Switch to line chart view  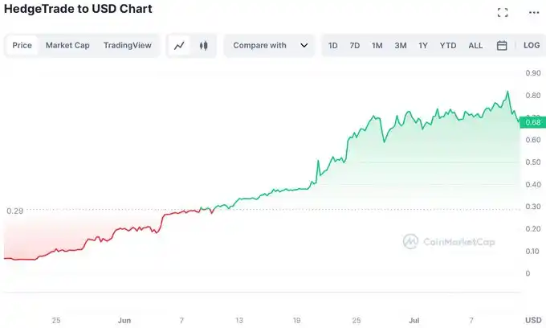[x=179, y=46]
